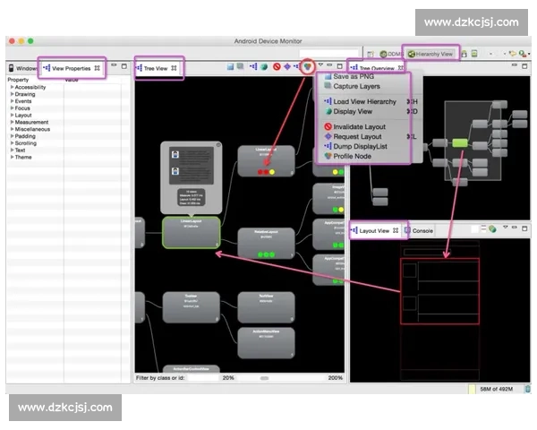Click the Request Layout diamond toolbar icon

[287, 66]
